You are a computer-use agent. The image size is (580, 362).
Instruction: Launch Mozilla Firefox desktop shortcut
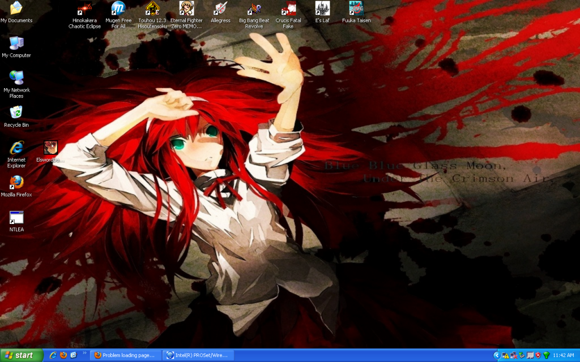[x=16, y=186]
